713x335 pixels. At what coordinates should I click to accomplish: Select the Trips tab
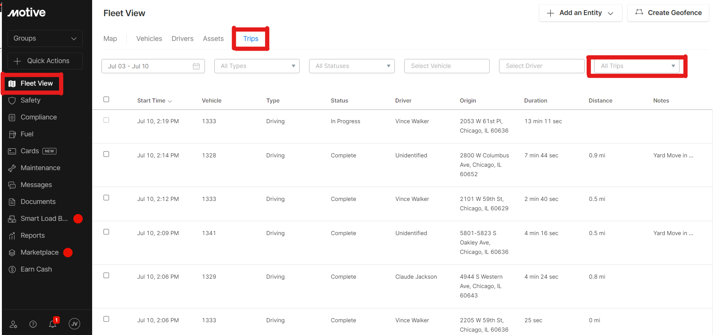(251, 39)
